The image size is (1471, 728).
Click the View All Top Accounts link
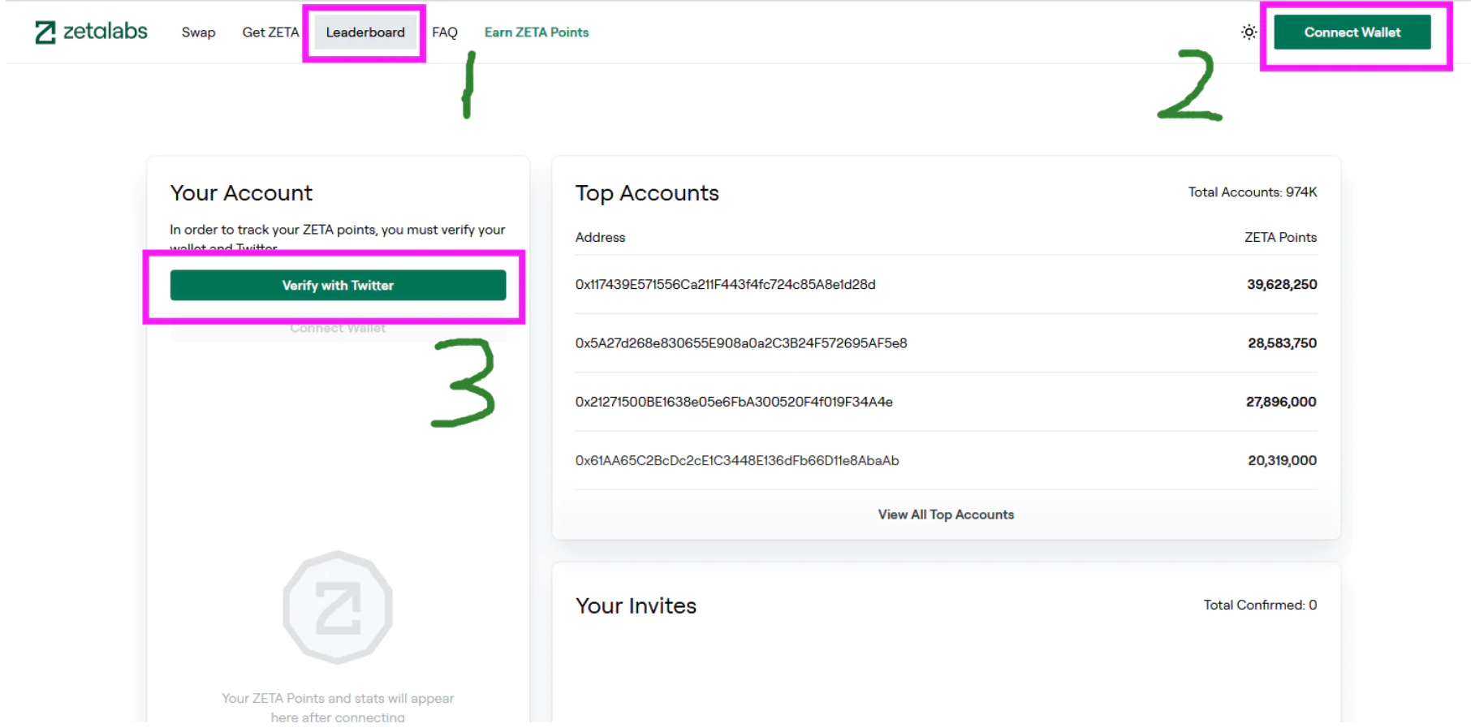(946, 515)
